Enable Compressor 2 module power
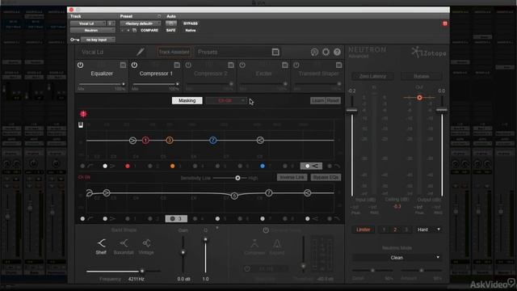The width and height of the screenshot is (517, 291). 188,65
